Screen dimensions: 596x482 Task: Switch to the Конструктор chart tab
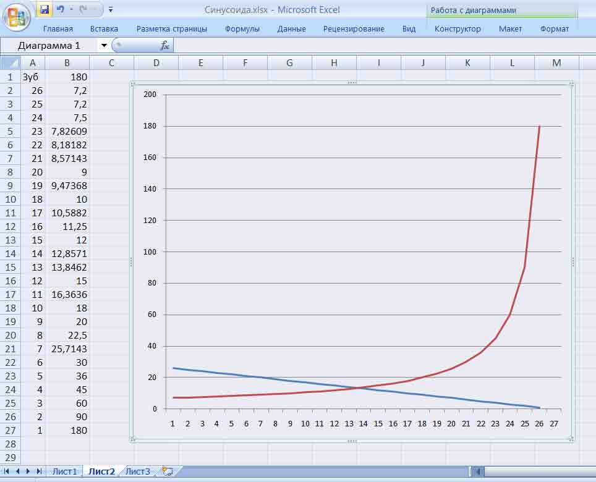[458, 28]
